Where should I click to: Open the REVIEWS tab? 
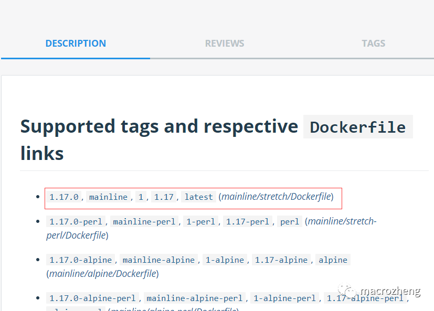[x=225, y=44]
